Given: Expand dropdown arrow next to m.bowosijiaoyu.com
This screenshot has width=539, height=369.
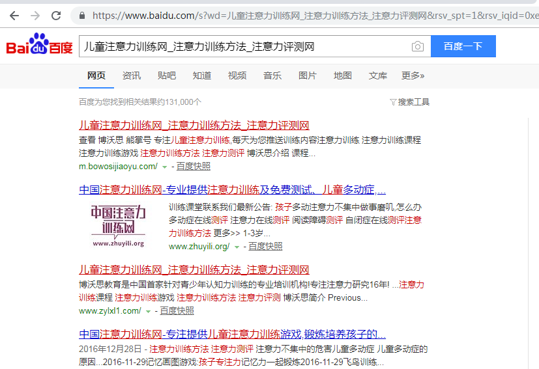Looking at the screenshot, I should click(x=166, y=167).
